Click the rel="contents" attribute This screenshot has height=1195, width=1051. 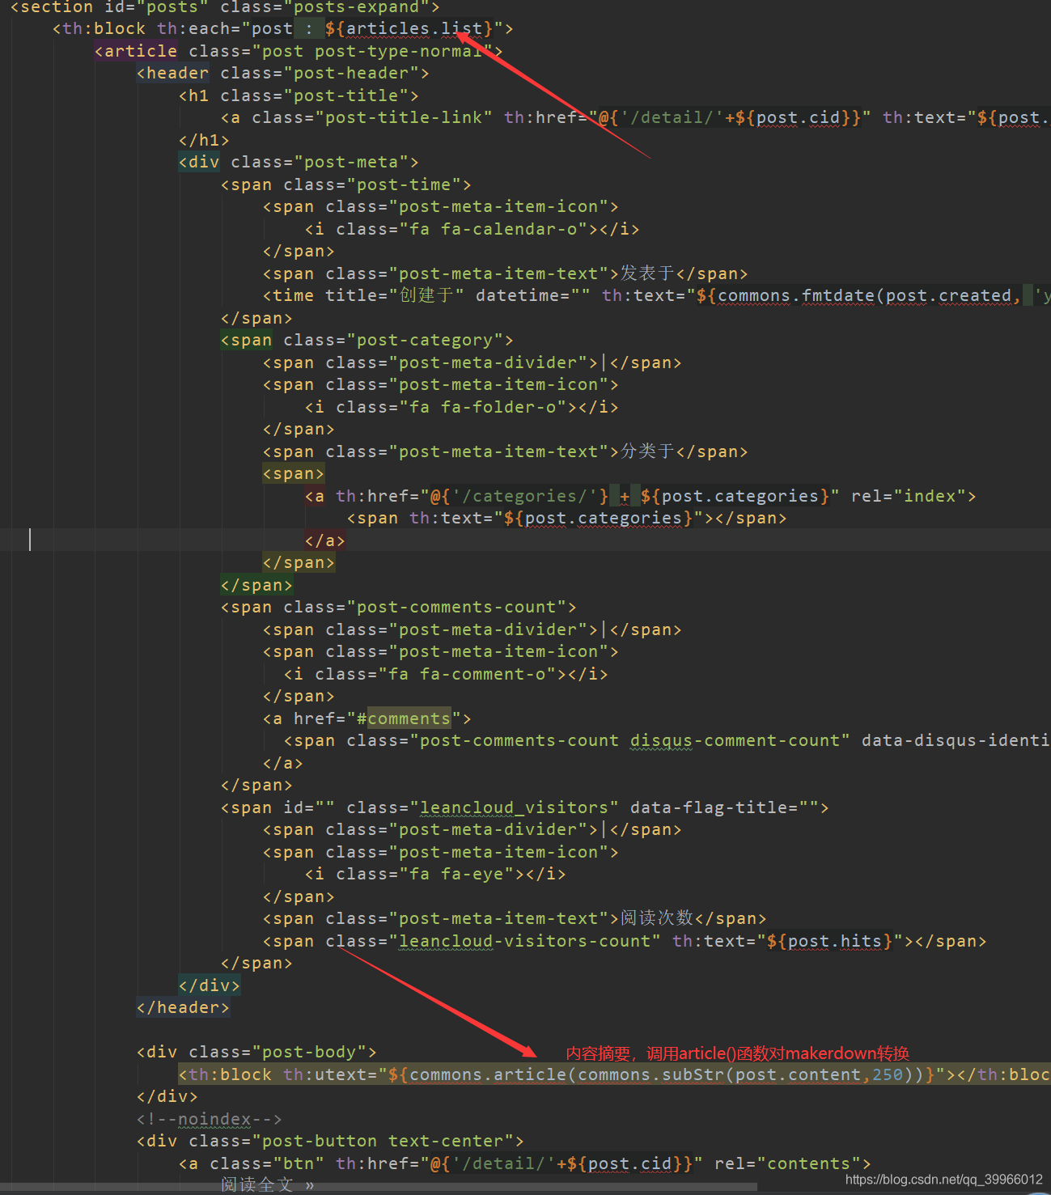(788, 1163)
